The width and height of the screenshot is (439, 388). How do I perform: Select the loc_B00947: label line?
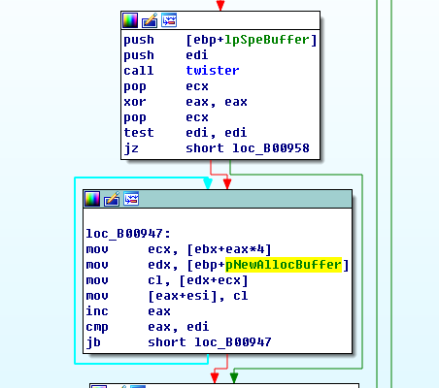pos(128,234)
